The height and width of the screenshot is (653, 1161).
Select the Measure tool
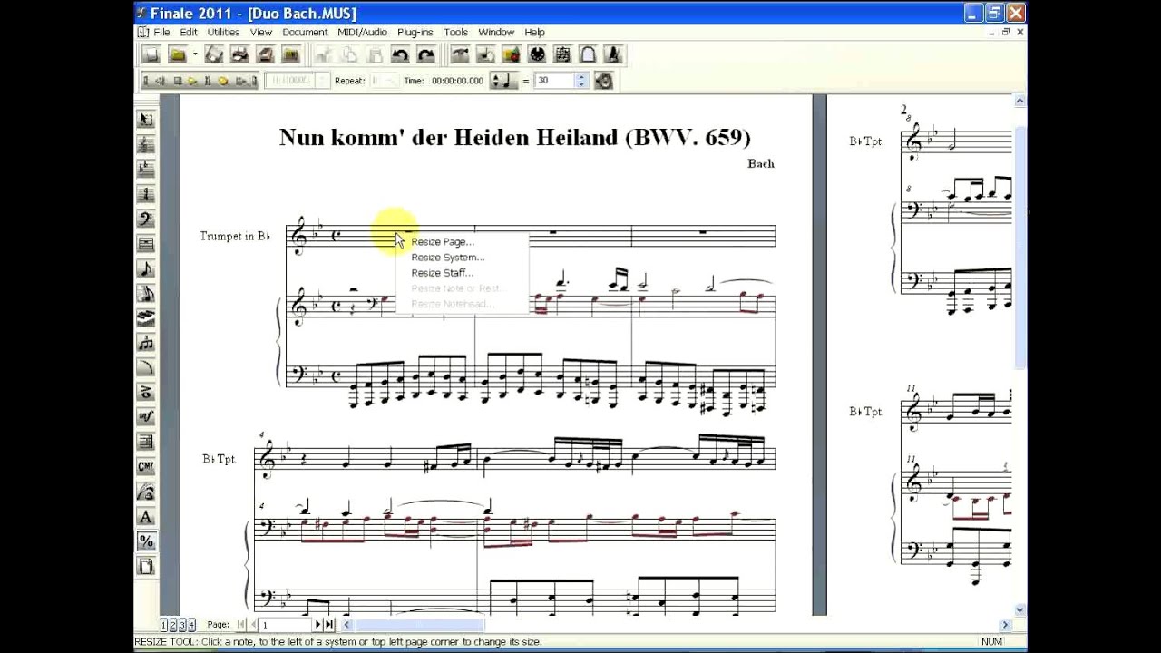(145, 244)
